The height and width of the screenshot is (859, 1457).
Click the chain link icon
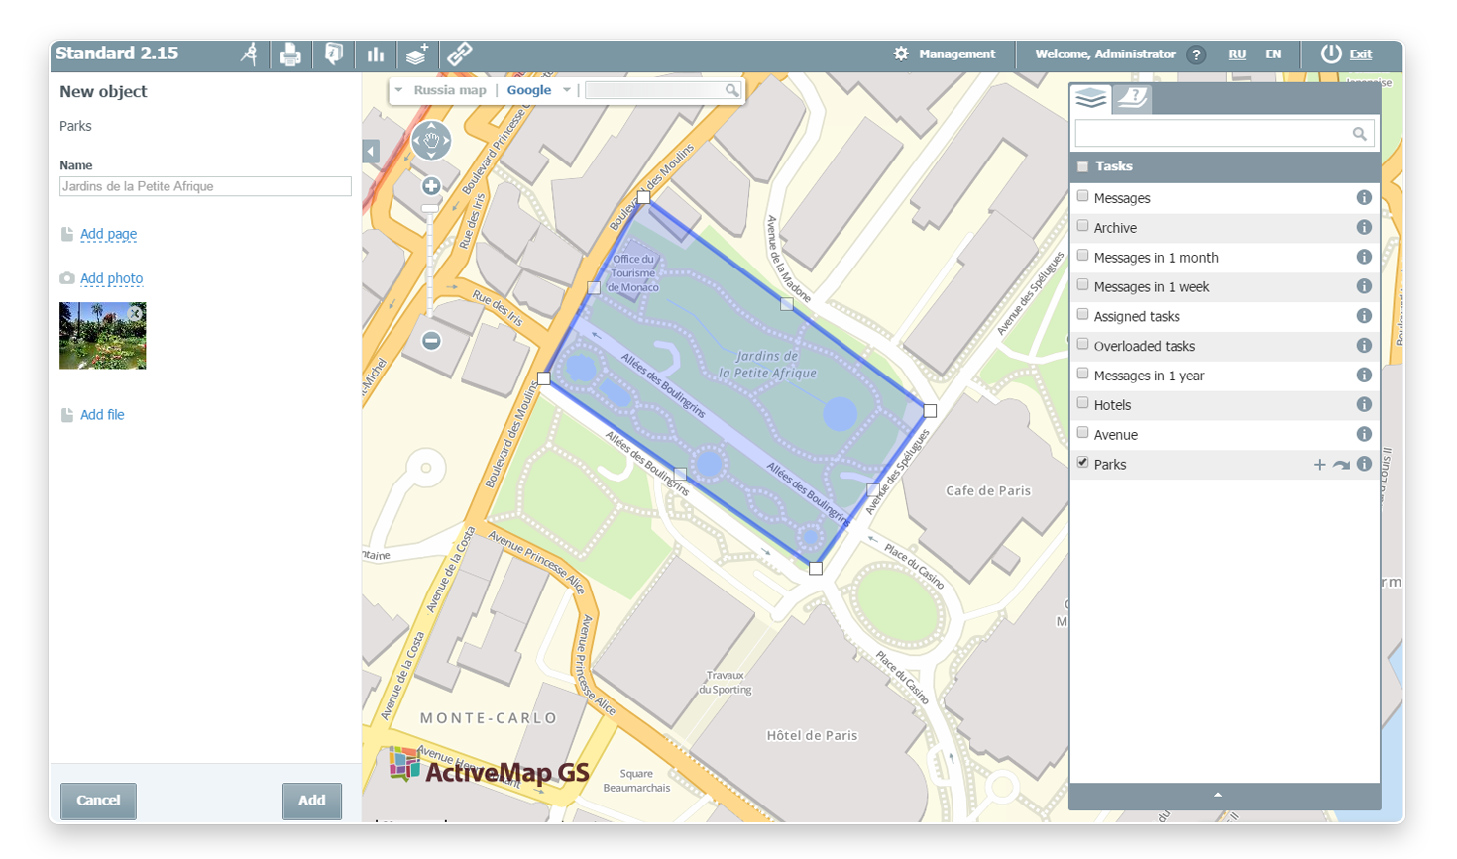459,54
